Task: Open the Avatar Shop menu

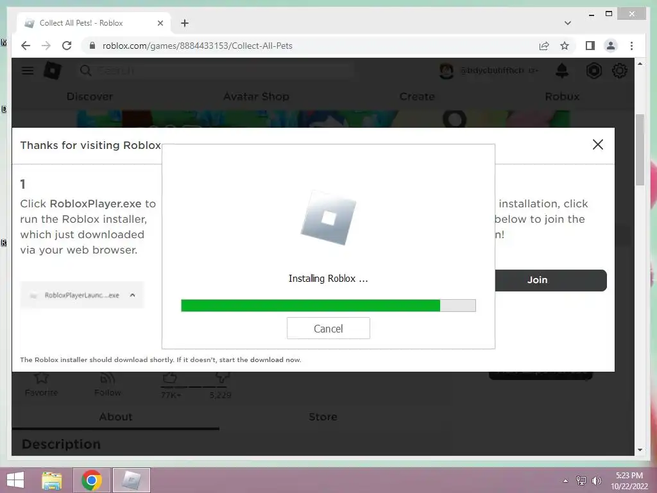Action: [x=256, y=96]
